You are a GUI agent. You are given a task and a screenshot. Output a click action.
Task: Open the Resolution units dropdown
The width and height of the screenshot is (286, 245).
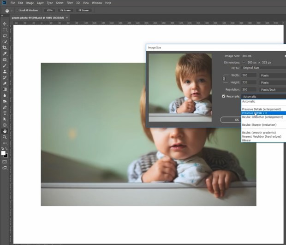pyautogui.click(x=273, y=90)
